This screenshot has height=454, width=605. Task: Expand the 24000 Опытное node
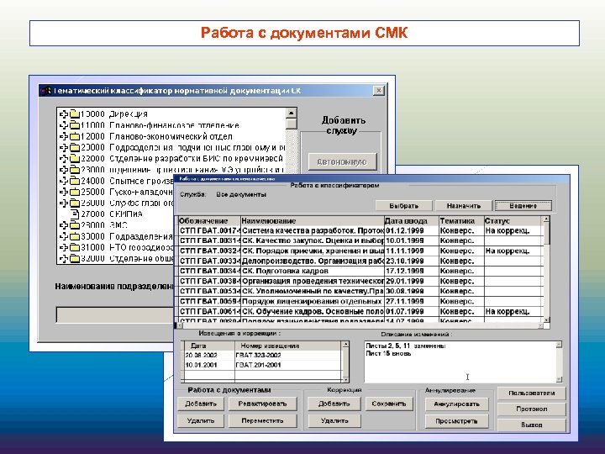tap(64, 181)
